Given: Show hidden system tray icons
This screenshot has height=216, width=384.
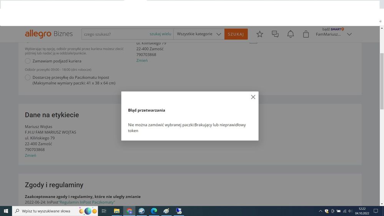Looking at the screenshot, I should point(321,211).
